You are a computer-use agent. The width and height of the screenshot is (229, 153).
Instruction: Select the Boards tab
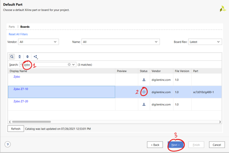point(25,27)
